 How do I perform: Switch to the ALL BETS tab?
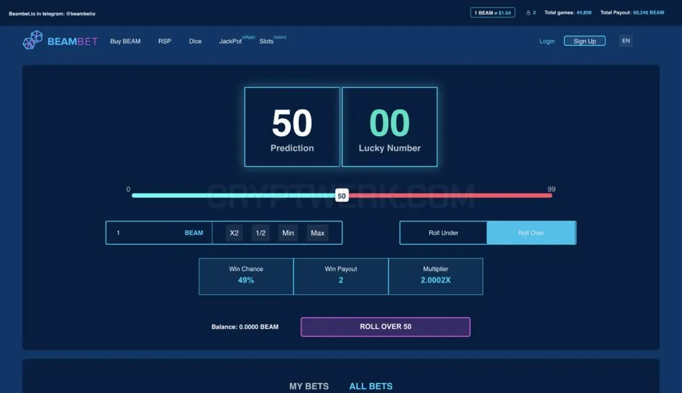(370, 386)
